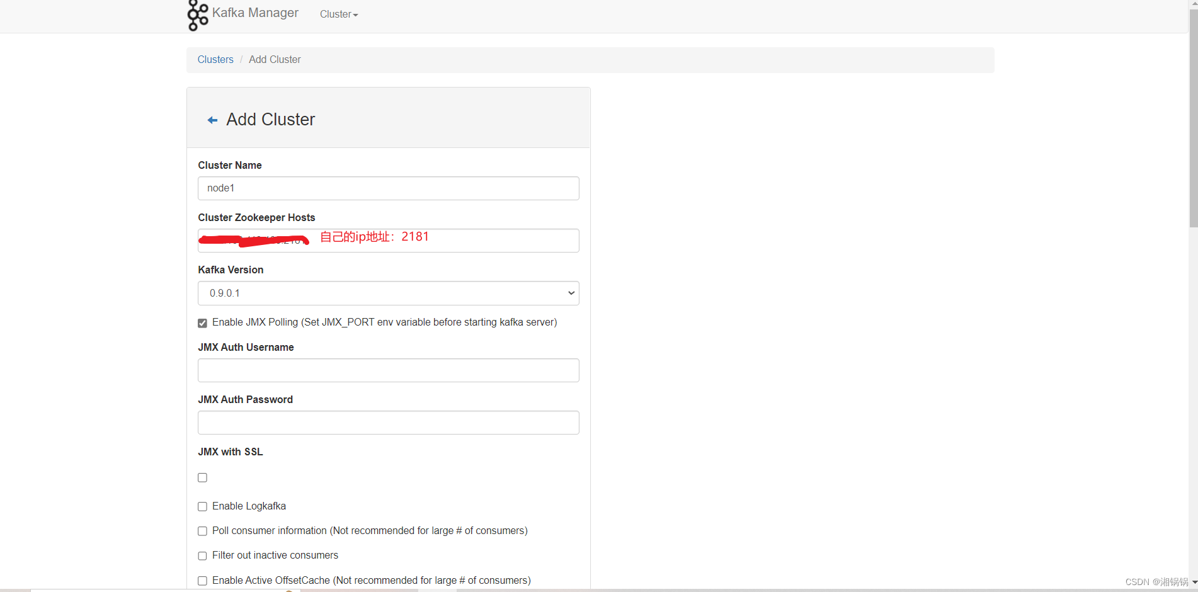Click the JMX with SSL label
The width and height of the screenshot is (1198, 592).
point(231,452)
